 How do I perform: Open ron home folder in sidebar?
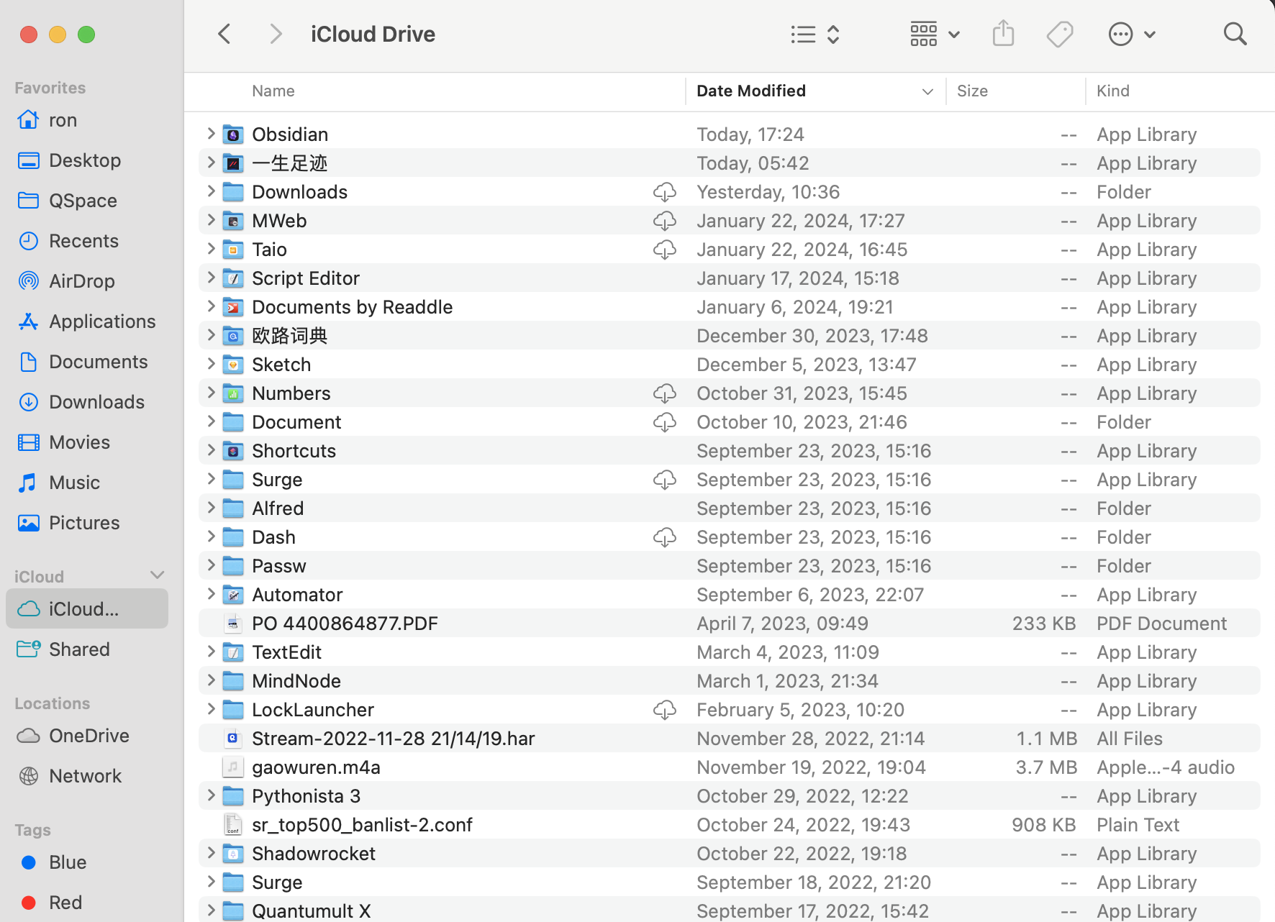click(87, 120)
